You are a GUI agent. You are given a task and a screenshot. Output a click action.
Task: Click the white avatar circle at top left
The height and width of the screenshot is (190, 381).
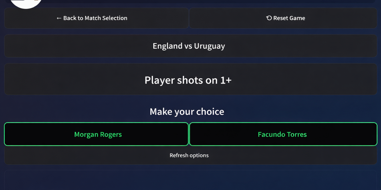[x=26, y=3]
